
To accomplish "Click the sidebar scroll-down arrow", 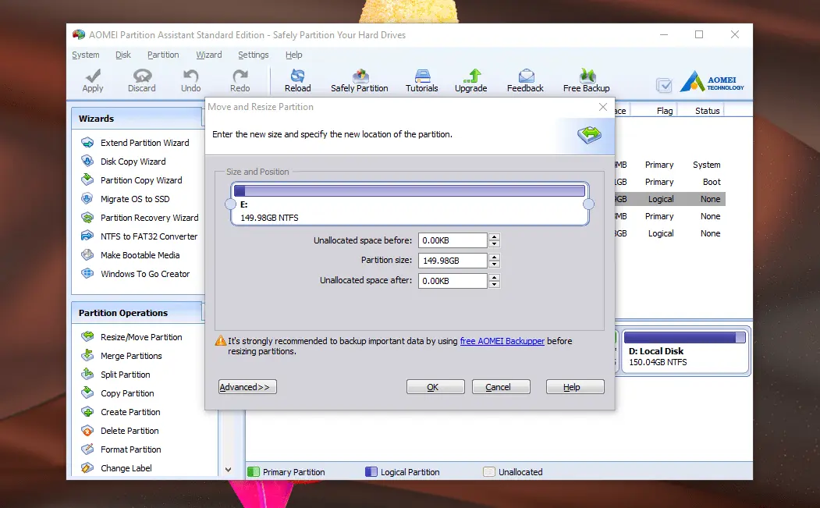I will 228,470.
